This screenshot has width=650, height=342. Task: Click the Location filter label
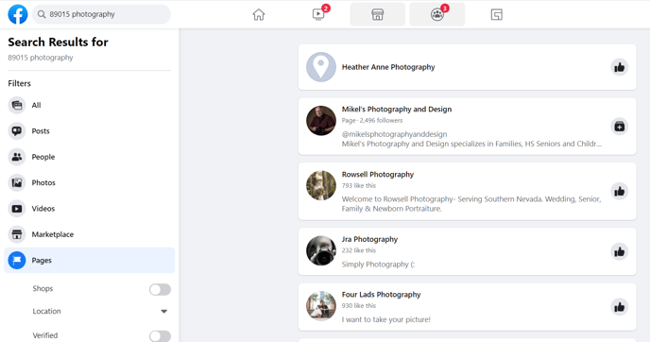pos(47,312)
